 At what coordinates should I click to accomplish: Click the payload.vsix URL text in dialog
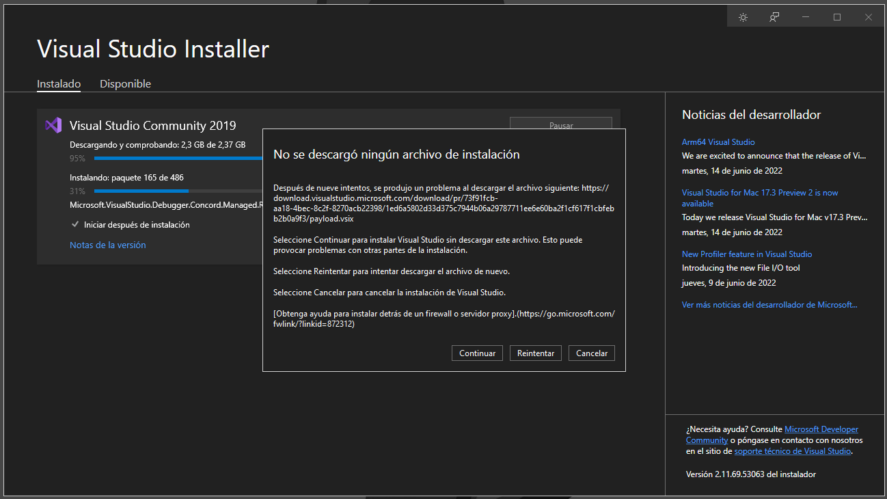click(x=444, y=203)
